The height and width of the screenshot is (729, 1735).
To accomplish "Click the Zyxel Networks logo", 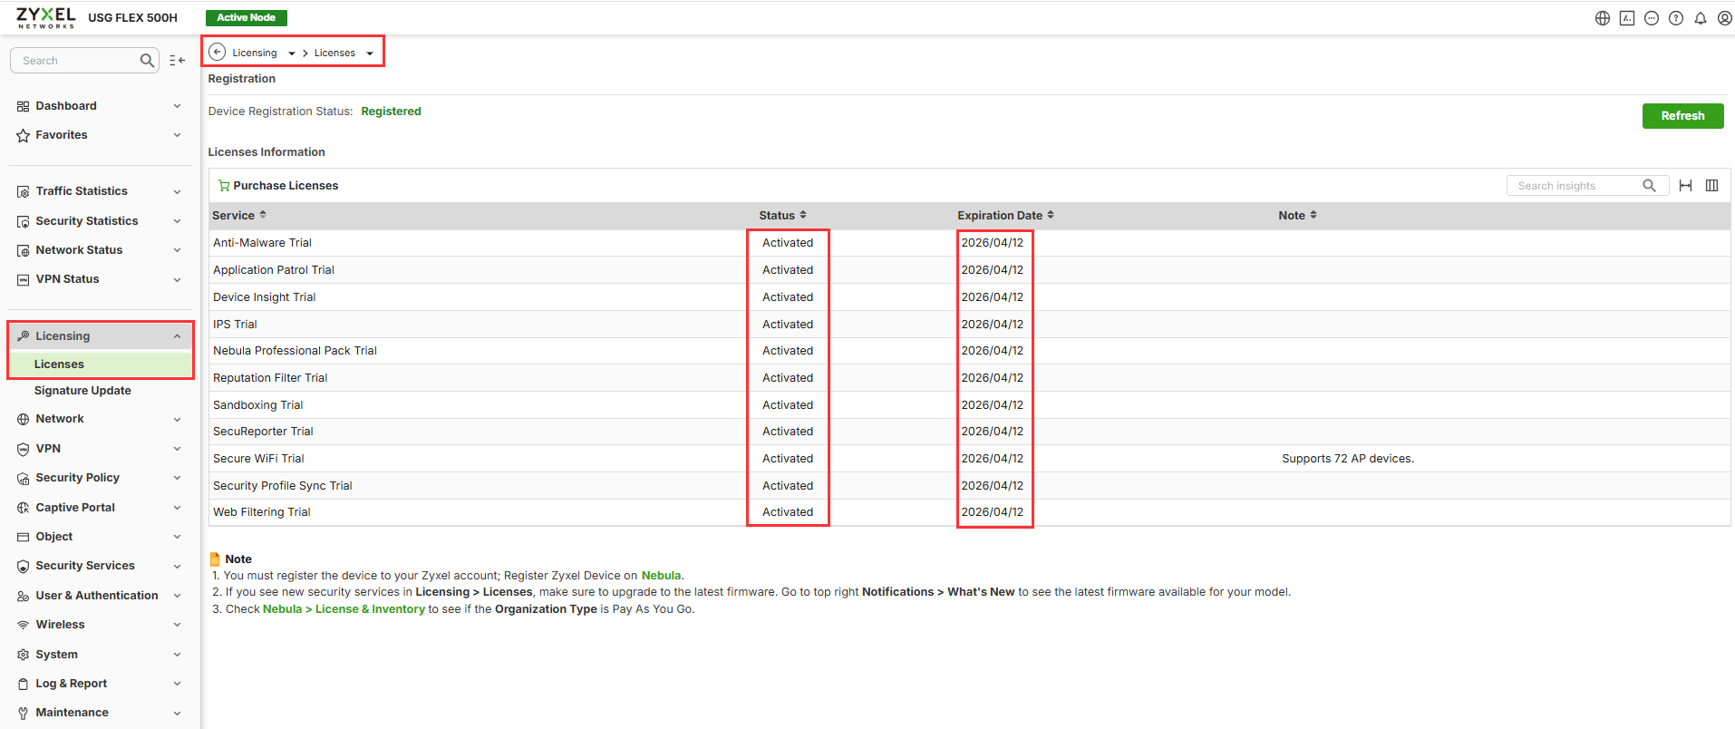I will click(46, 18).
